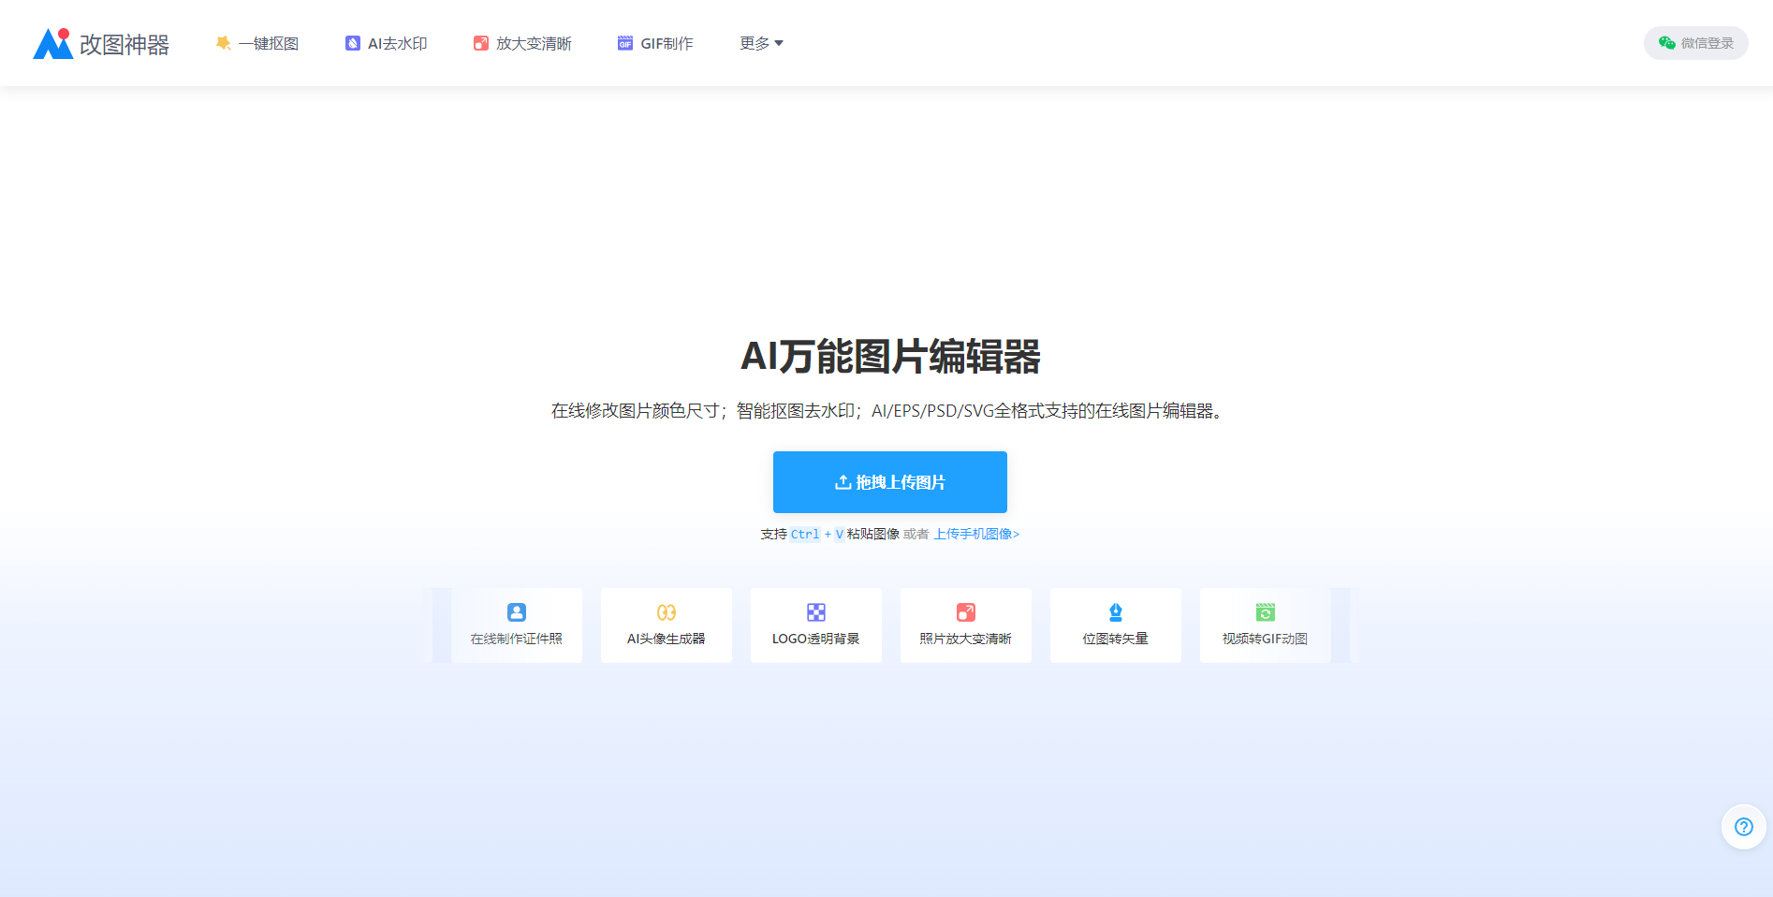Click the 放大变清晰 red icon

click(481, 43)
